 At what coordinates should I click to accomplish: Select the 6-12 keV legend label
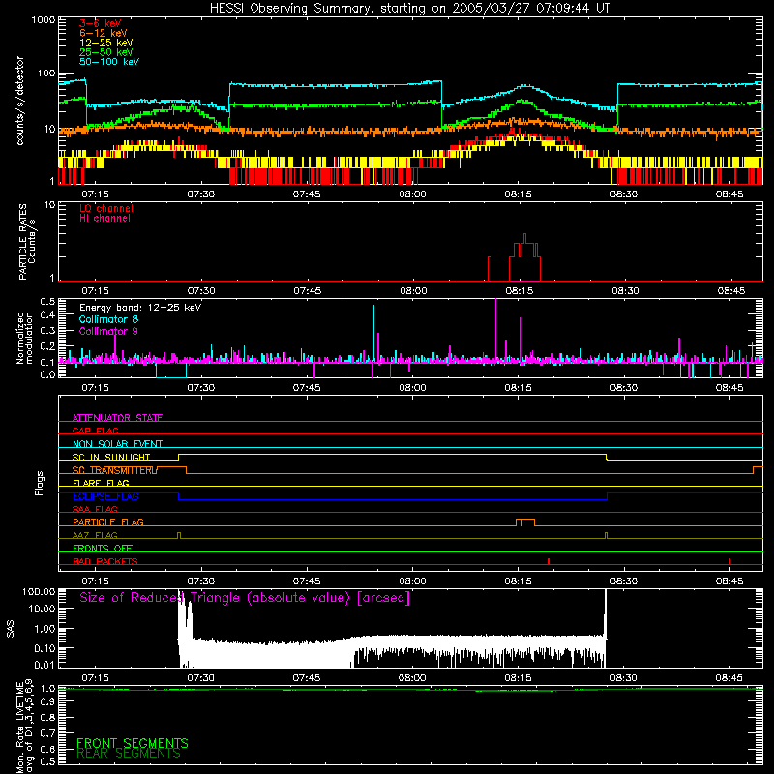pyautogui.click(x=104, y=33)
